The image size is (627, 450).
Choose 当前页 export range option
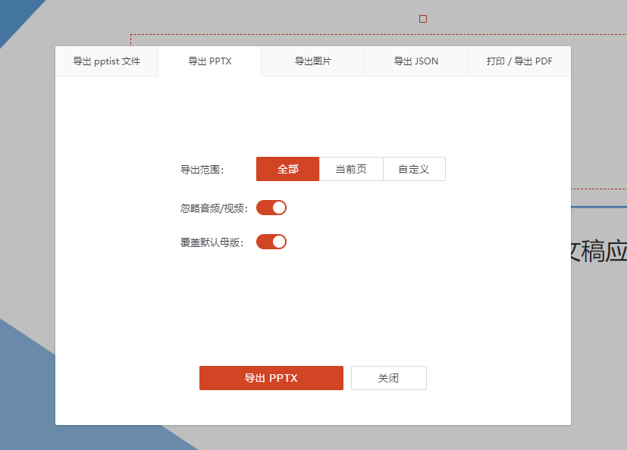click(351, 168)
